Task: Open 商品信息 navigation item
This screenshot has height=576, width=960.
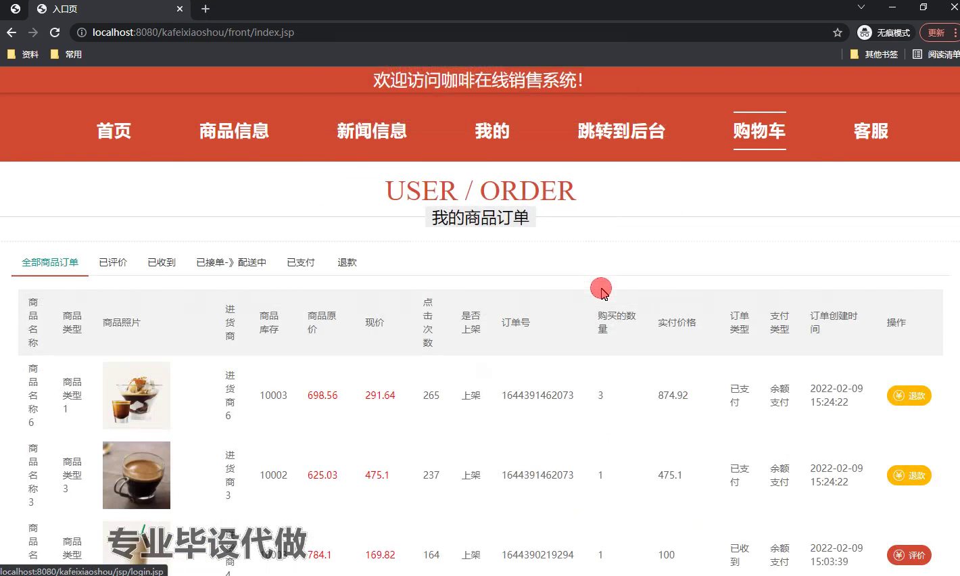Action: point(234,131)
